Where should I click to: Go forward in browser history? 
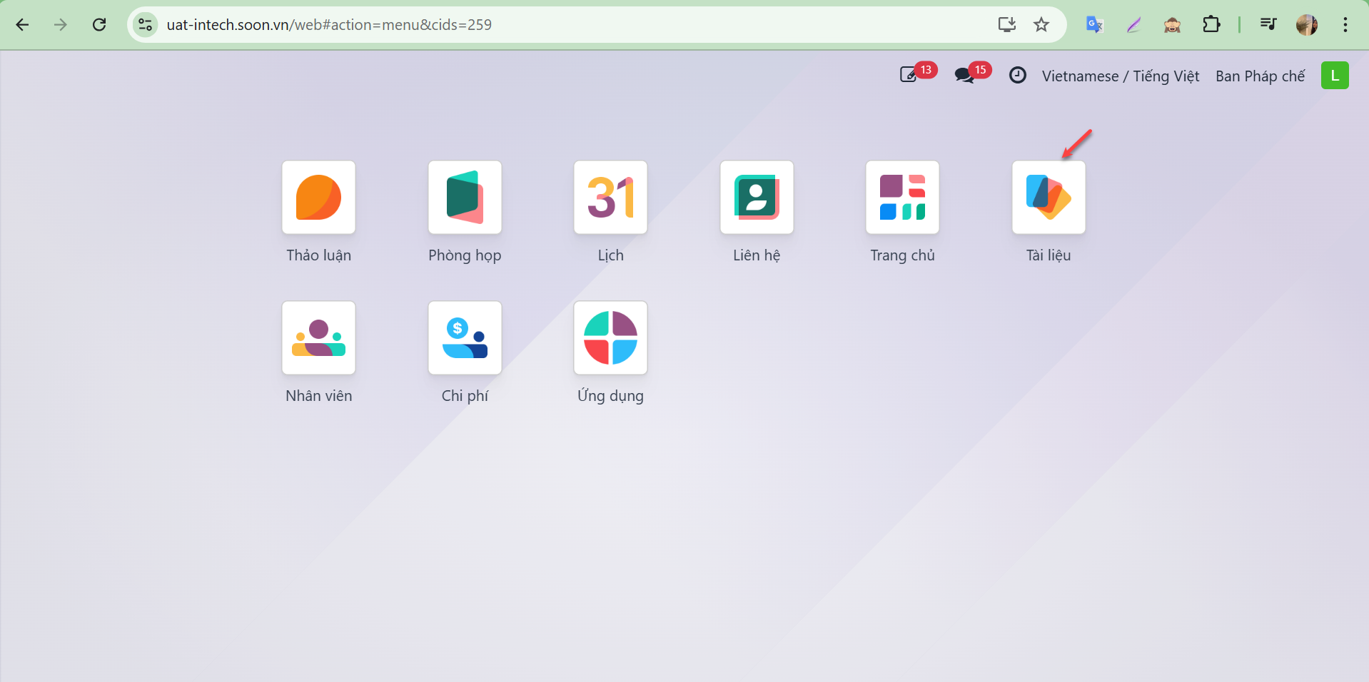pyautogui.click(x=61, y=25)
